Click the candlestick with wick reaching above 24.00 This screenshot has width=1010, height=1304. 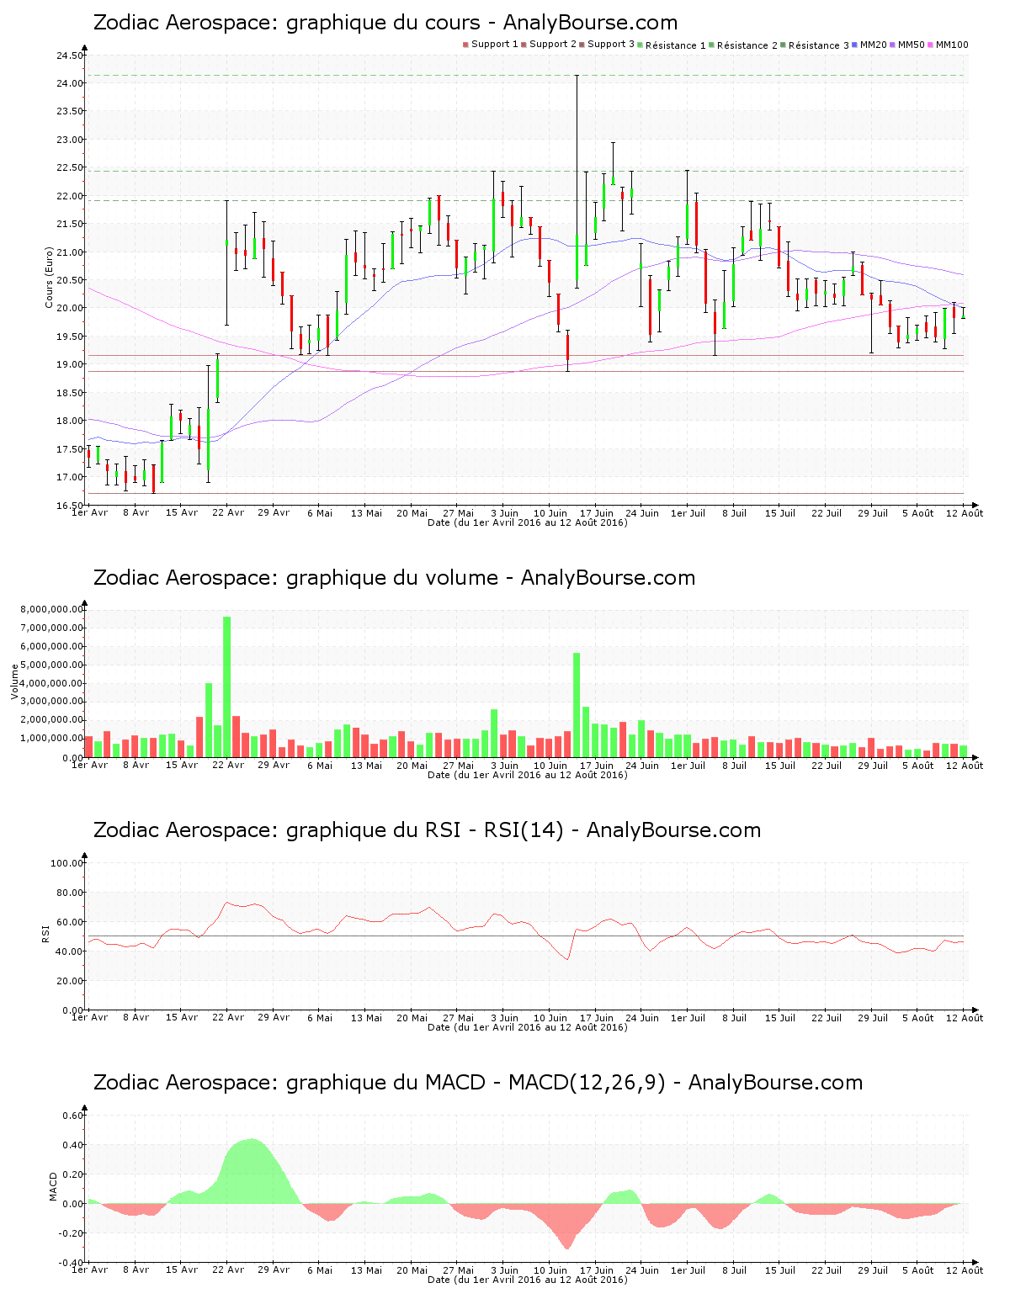[x=577, y=181]
